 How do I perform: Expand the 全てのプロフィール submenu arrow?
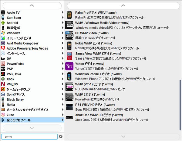62,120
